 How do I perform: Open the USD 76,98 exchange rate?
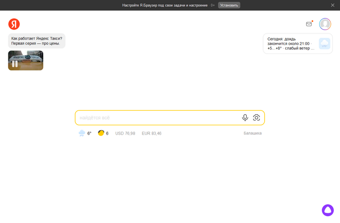(x=125, y=133)
